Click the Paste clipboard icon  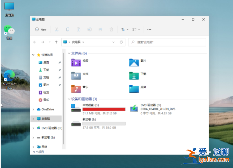[79, 29]
